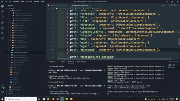This screenshot has height=101, width=180.
Task: Expand the Outline section
Action: (x=10, y=91)
